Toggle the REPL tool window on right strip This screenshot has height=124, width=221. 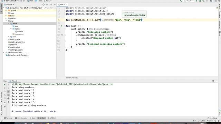pos(220,113)
